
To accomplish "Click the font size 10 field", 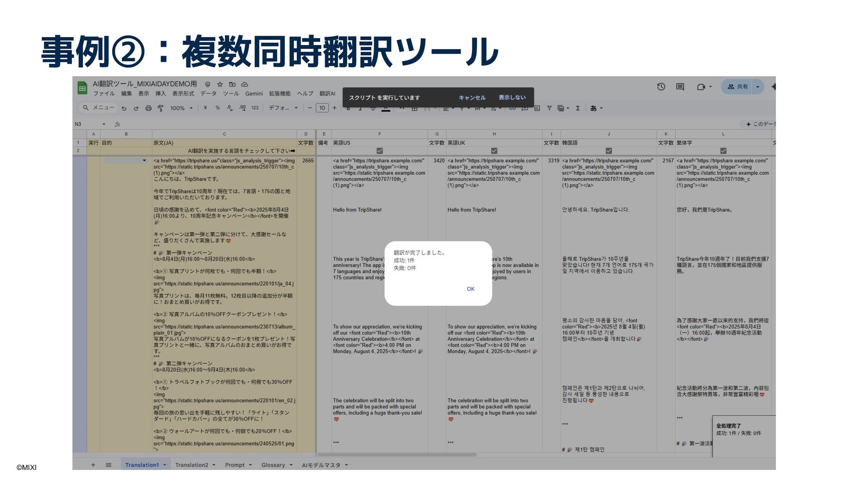I will tap(322, 108).
